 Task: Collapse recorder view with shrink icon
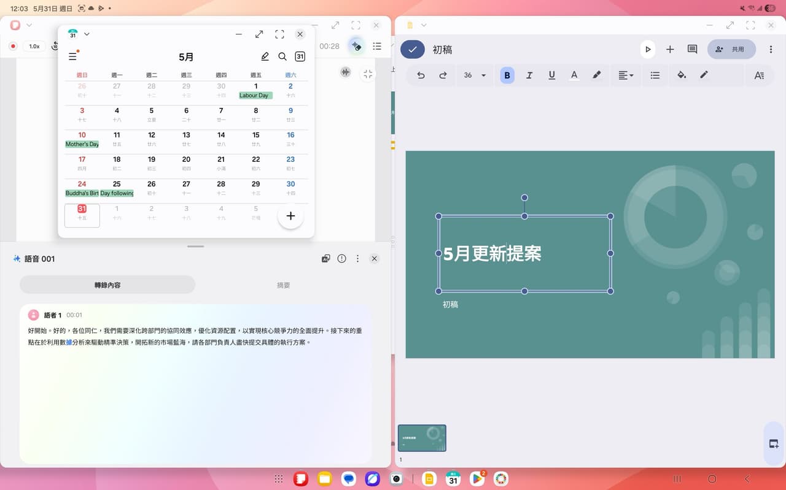tap(368, 74)
